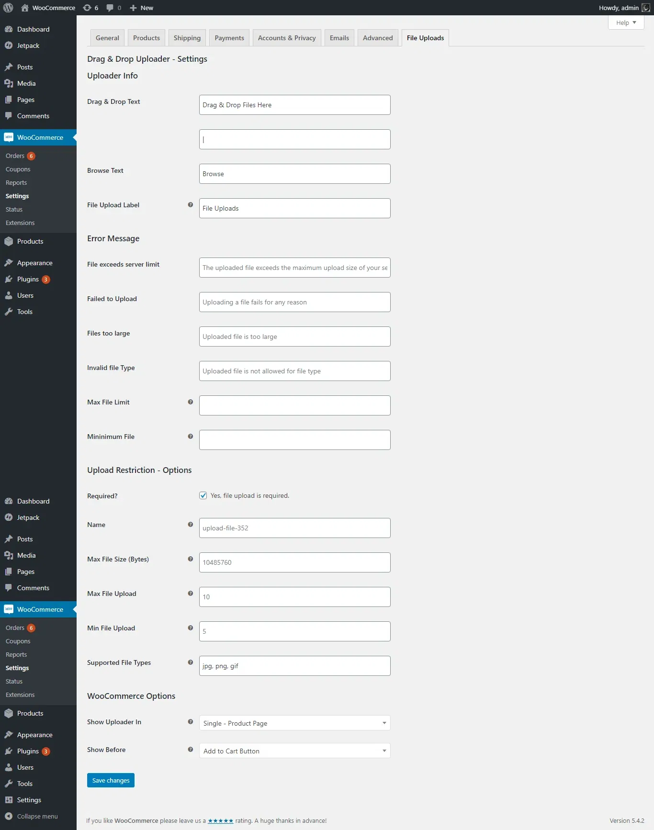Viewport: 654px width, 830px height.
Task: Click the empty Mininimum File field
Action: [294, 440]
